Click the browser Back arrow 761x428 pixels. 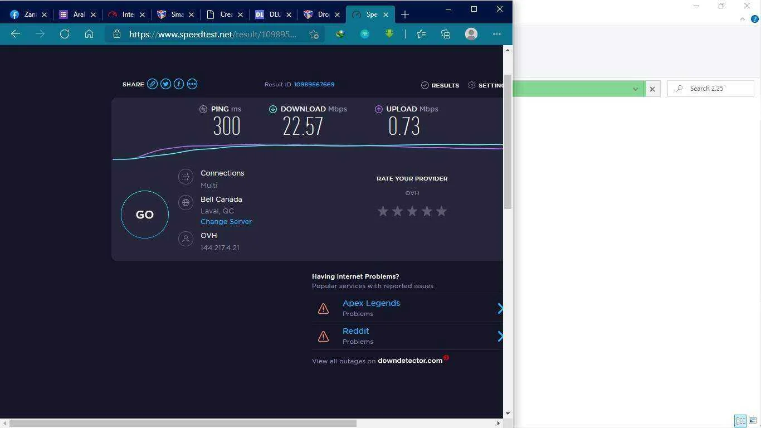coord(16,34)
